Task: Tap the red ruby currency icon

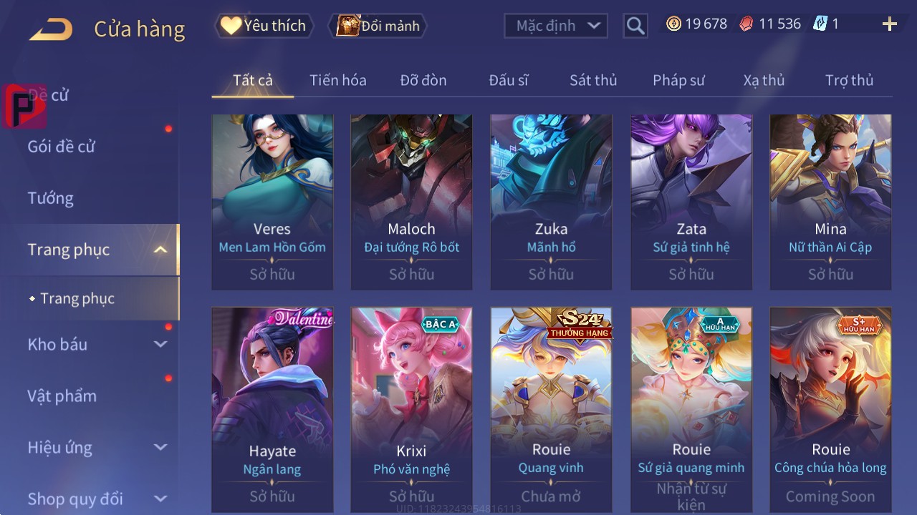Action: [x=746, y=24]
